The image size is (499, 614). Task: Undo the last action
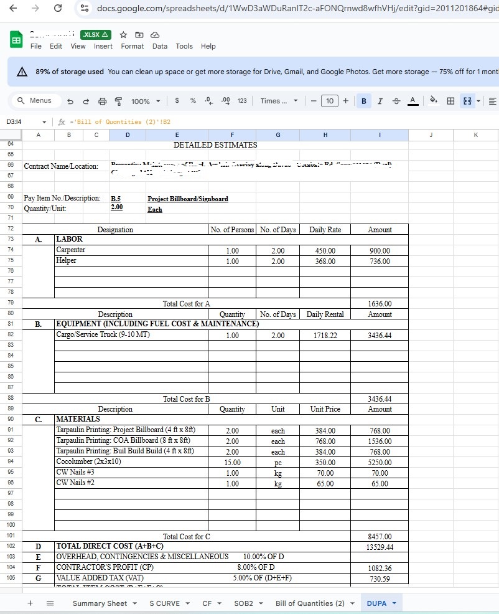pos(70,101)
